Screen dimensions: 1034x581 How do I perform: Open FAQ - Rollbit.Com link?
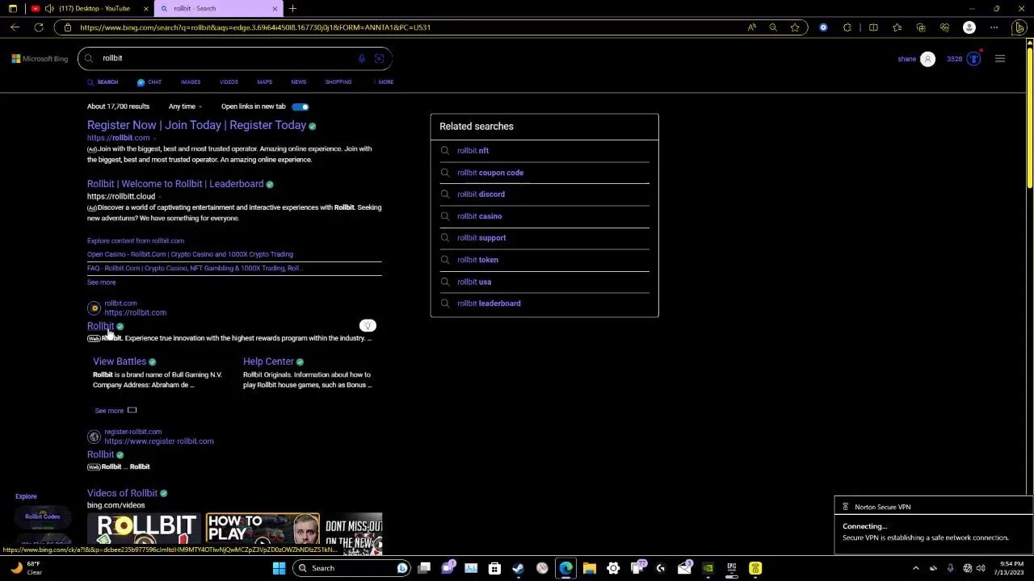pyautogui.click(x=194, y=268)
